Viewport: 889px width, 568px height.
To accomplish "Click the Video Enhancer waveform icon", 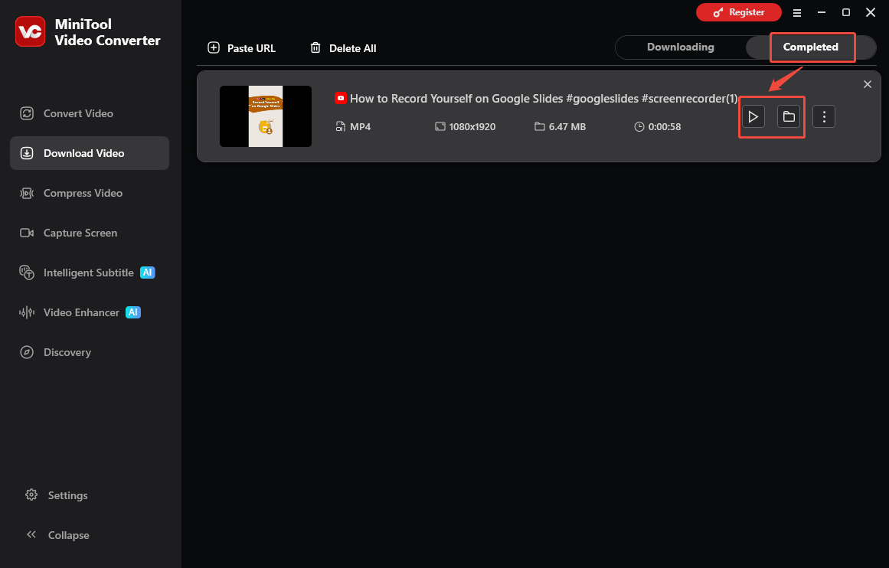I will (x=27, y=312).
